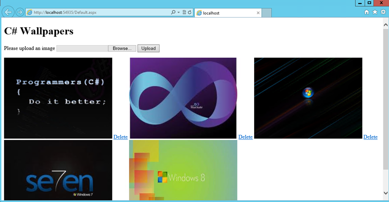Expand the address bar autocomplete dropdown arrow
Screen dimensions: 389x202
point(179,13)
